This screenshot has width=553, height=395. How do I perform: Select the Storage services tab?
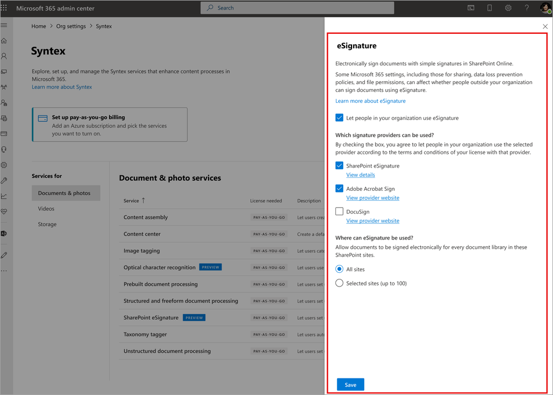tap(47, 224)
